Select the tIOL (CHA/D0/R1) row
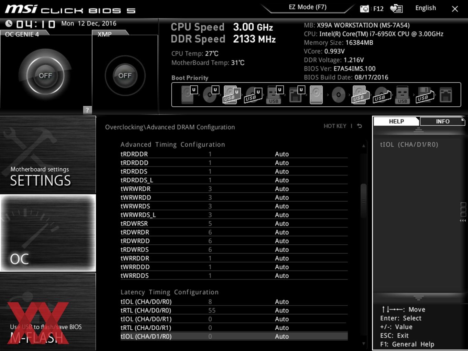The width and height of the screenshot is (468, 351). 234,319
